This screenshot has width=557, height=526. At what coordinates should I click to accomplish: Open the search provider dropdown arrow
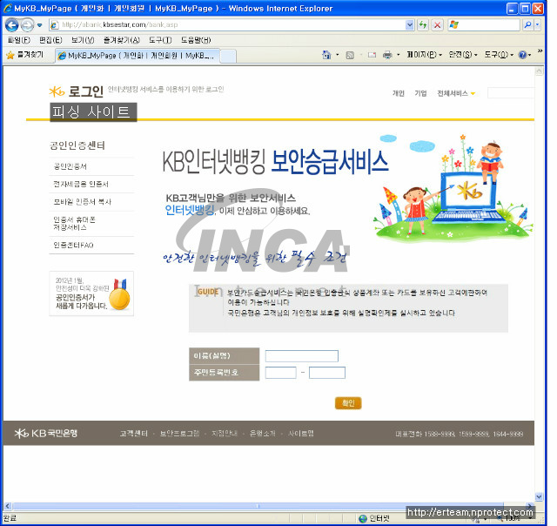[538, 24]
